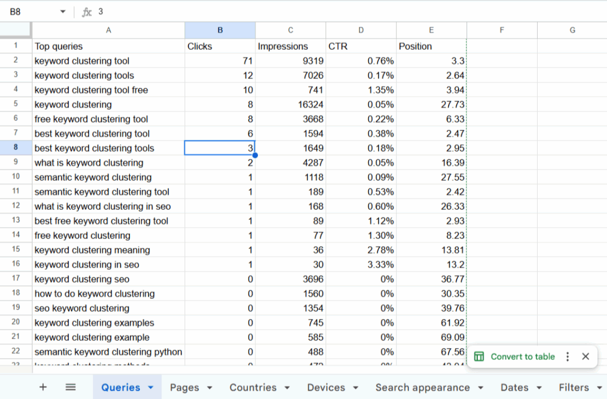Expand the Name box dropdown arrow

63,12
